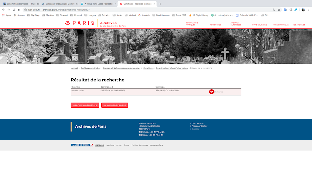Image resolution: width=312 pixels, height=175 pixels.
Task: Open the Visit Paris footer link
Action: (x=99, y=145)
